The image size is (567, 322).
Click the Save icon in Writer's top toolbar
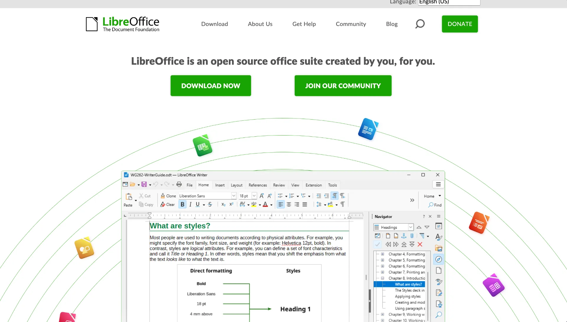pyautogui.click(x=144, y=184)
